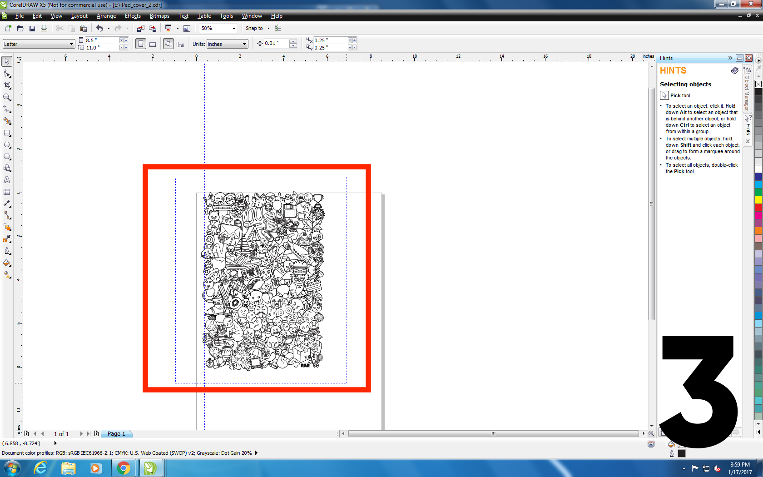Select the Parallel Dimension tool
763x477 pixels.
(7, 204)
